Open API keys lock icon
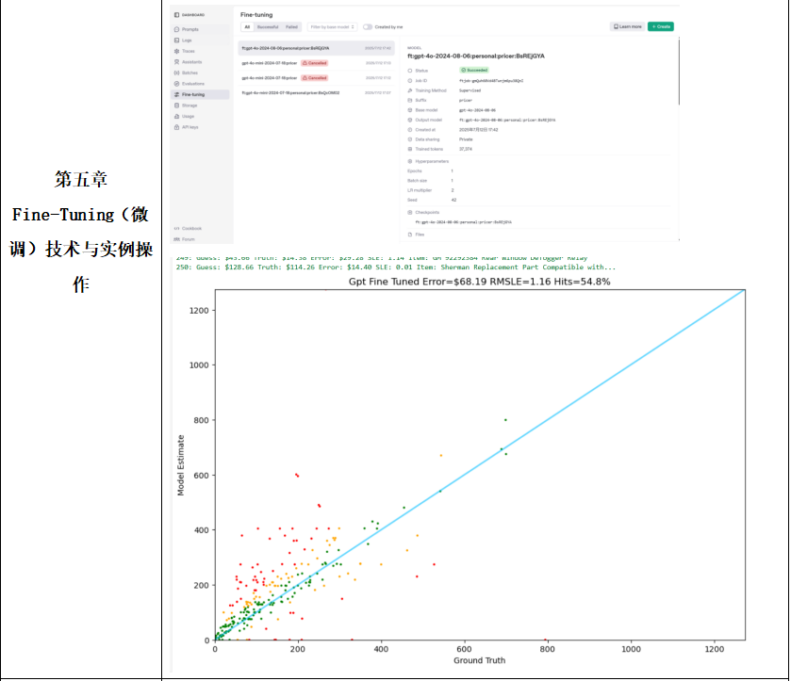 pos(176,127)
